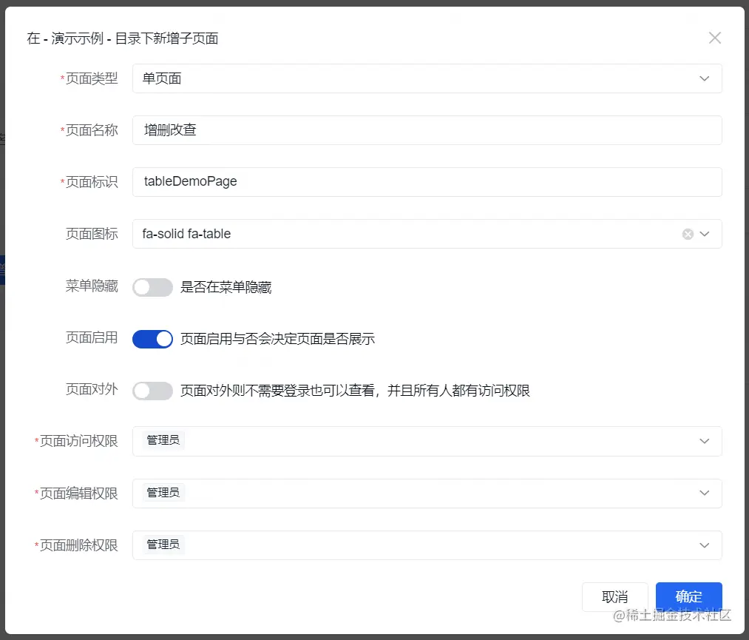This screenshot has width=749, height=640.
Task: Click the 页面图标 field dropdown arrow
Action: pos(705,233)
